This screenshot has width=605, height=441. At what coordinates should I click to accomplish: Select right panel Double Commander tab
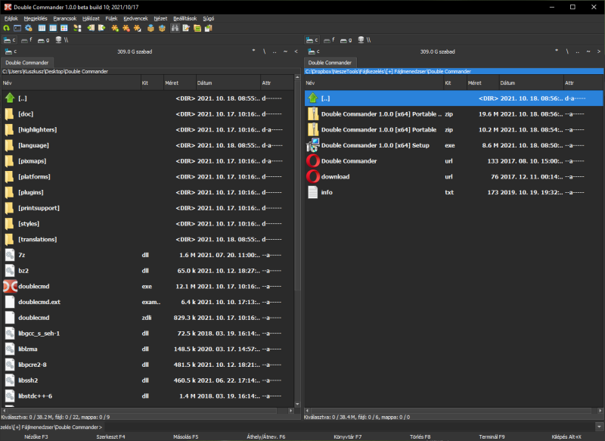coord(330,63)
